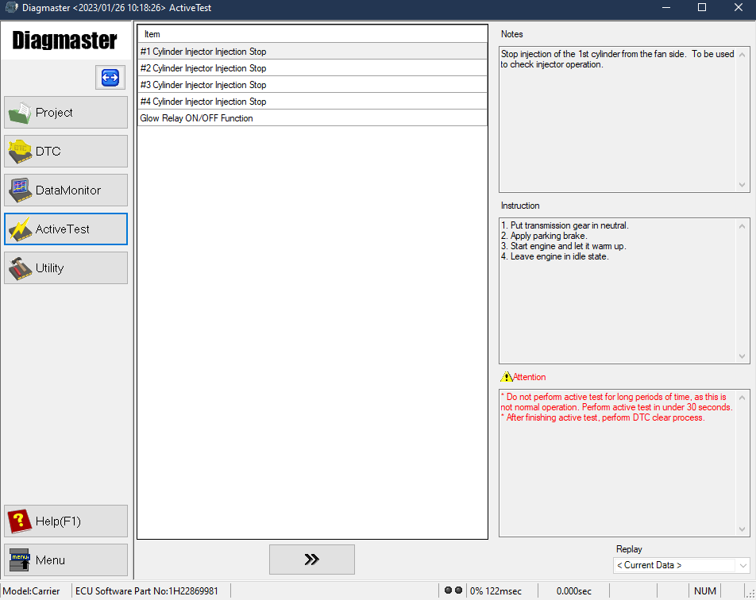This screenshot has height=600, width=756.
Task: Click the NUM status indicator
Action: [705, 590]
